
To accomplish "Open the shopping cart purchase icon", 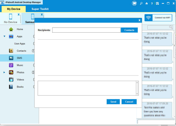I will tap(135, 4).
